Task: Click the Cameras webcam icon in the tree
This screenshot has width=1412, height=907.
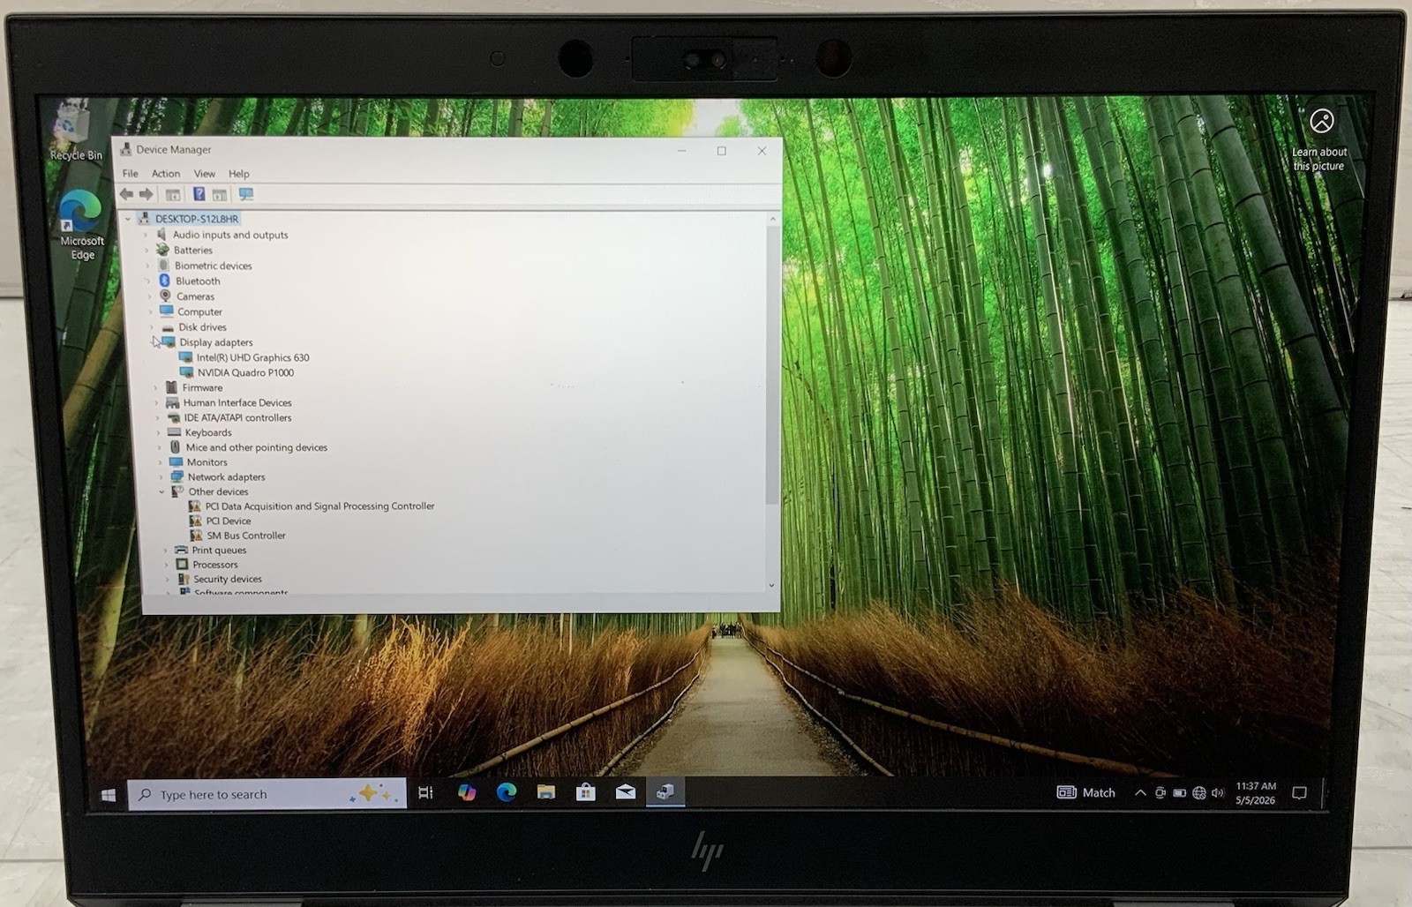Action: [165, 296]
